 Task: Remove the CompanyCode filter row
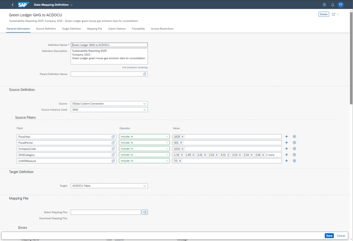(294, 149)
